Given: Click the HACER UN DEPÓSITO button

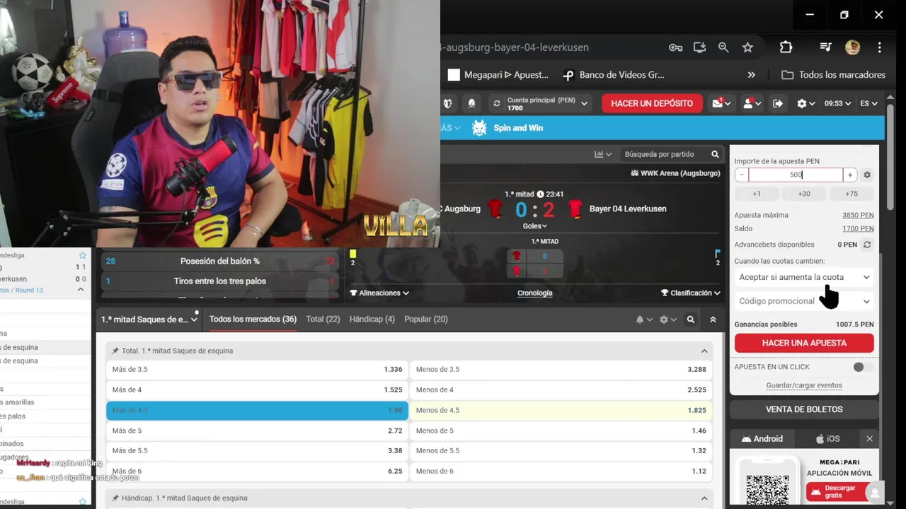Looking at the screenshot, I should point(652,103).
